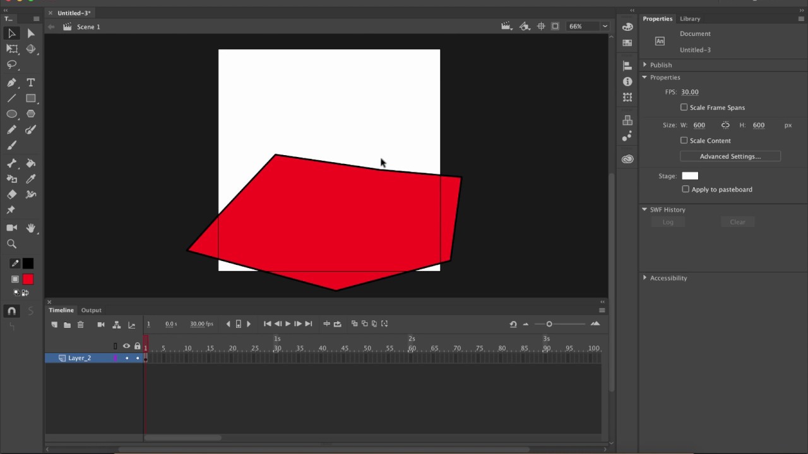
Task: Open the Align panel icon
Action: click(x=627, y=66)
